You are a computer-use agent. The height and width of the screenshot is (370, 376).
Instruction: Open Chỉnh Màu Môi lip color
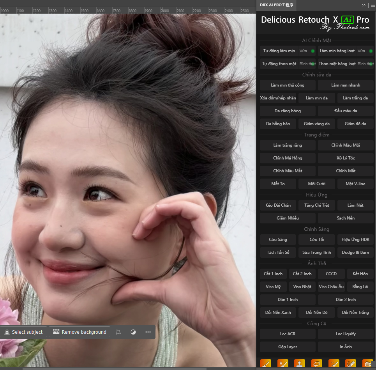point(346,145)
